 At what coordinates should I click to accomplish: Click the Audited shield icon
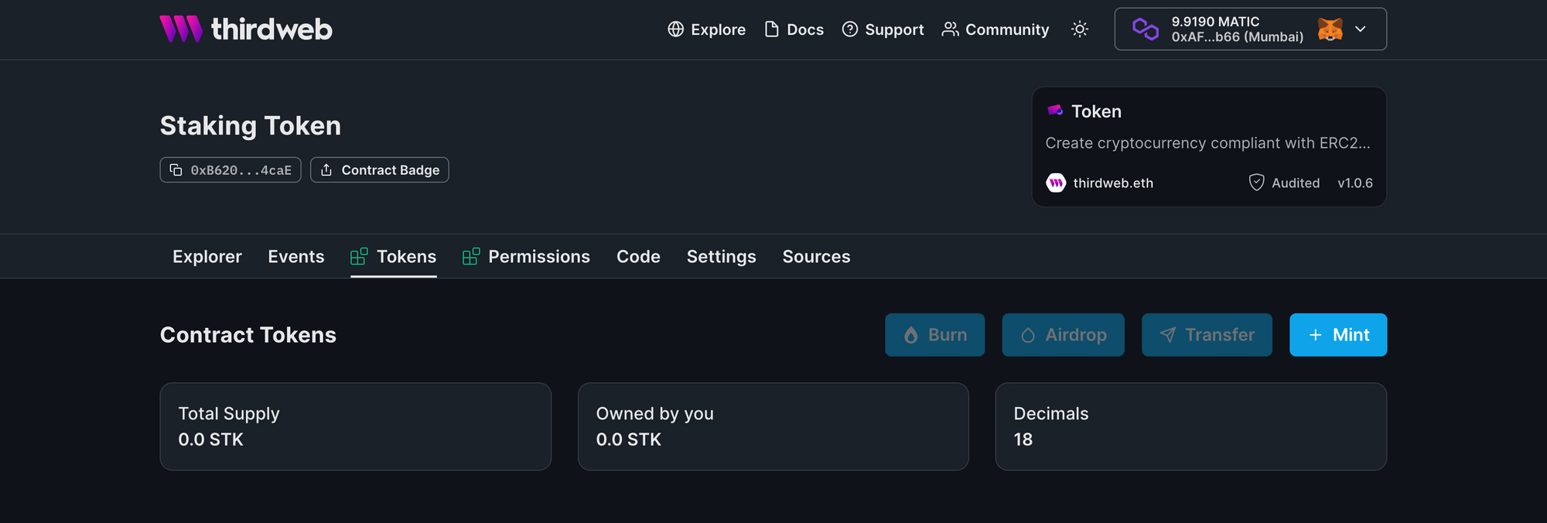coord(1258,183)
